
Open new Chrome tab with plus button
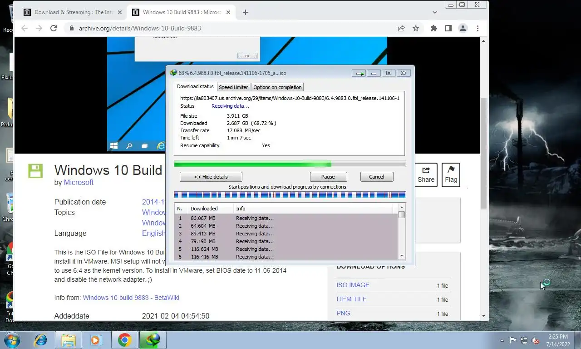tap(246, 12)
